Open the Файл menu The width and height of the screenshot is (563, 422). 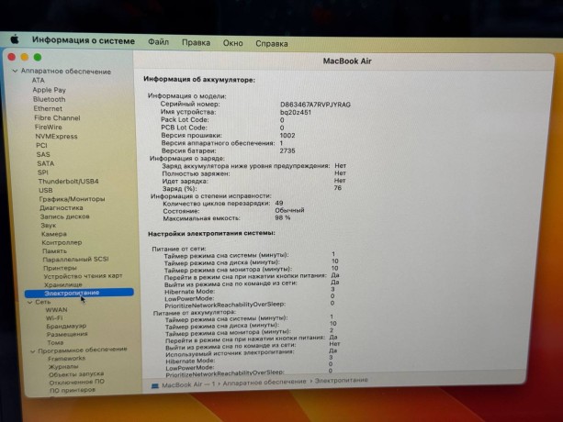158,42
